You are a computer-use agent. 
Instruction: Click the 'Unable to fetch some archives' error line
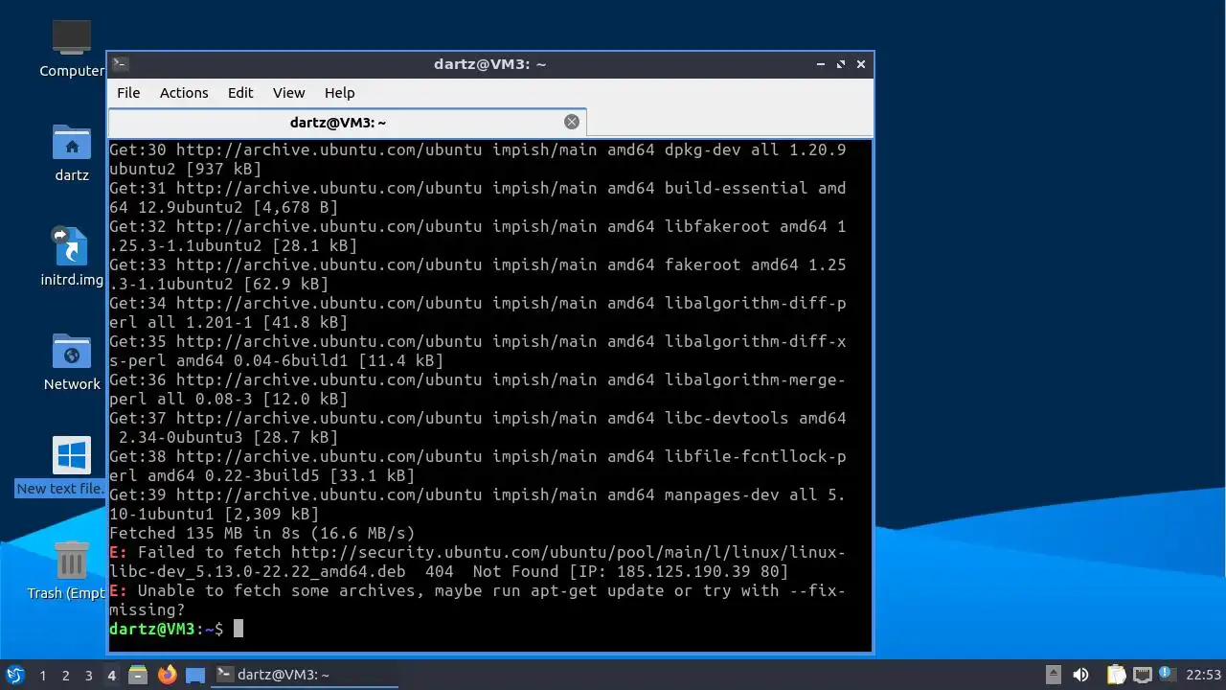pos(477,600)
